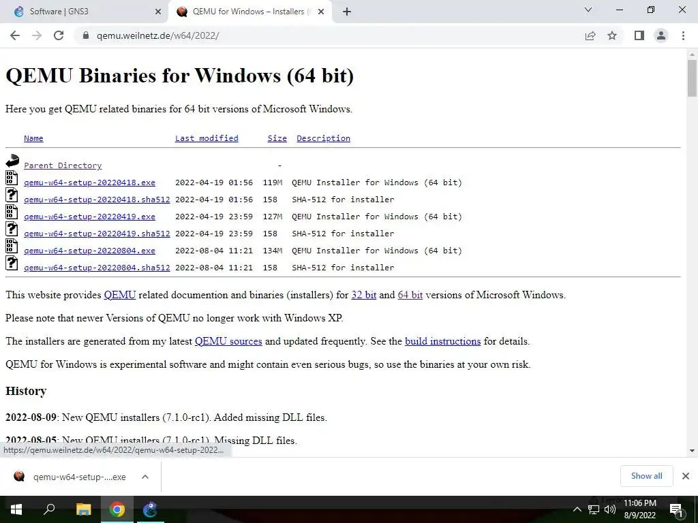Click binary file icon beside 20220418.exe

coord(12,178)
